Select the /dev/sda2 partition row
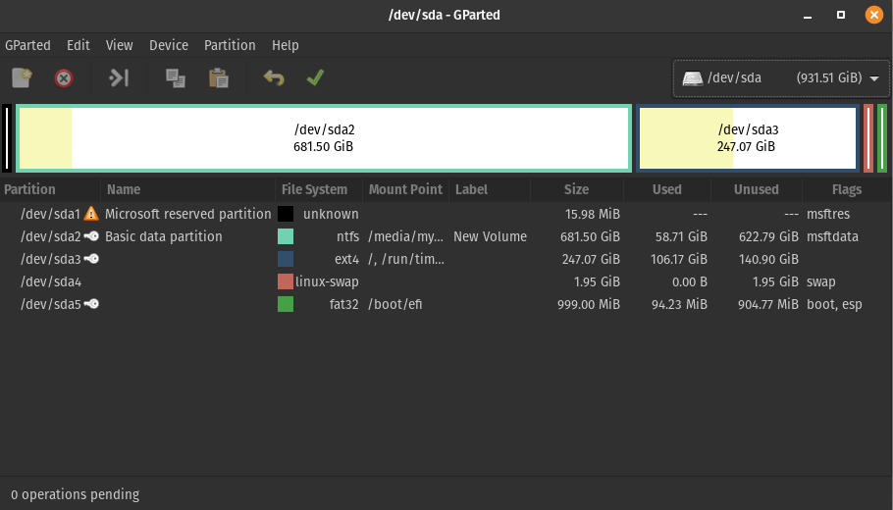This screenshot has height=510, width=893. click(x=446, y=236)
